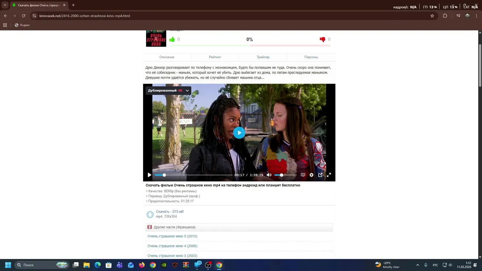Open WinRAR from taskbar
This screenshot has width=482, height=271.
(x=186, y=265)
